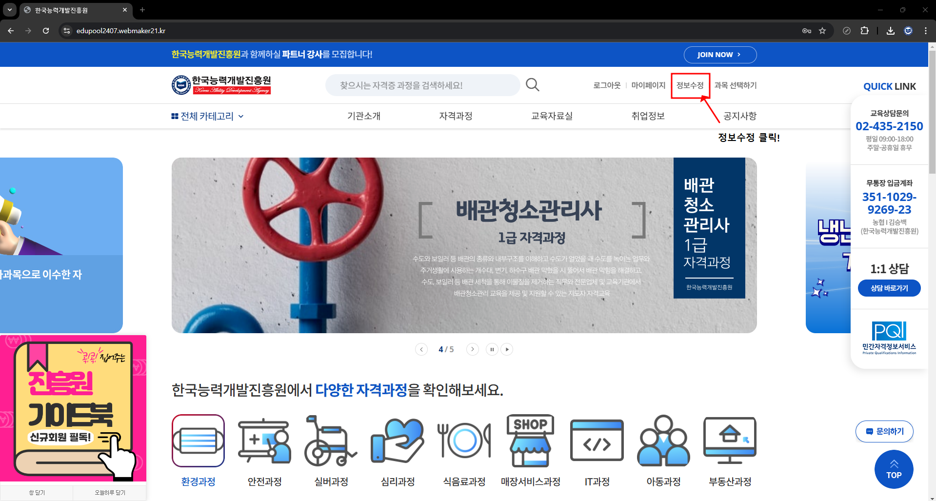Open the password key icon in address bar
This screenshot has height=501, width=936.
(x=807, y=31)
